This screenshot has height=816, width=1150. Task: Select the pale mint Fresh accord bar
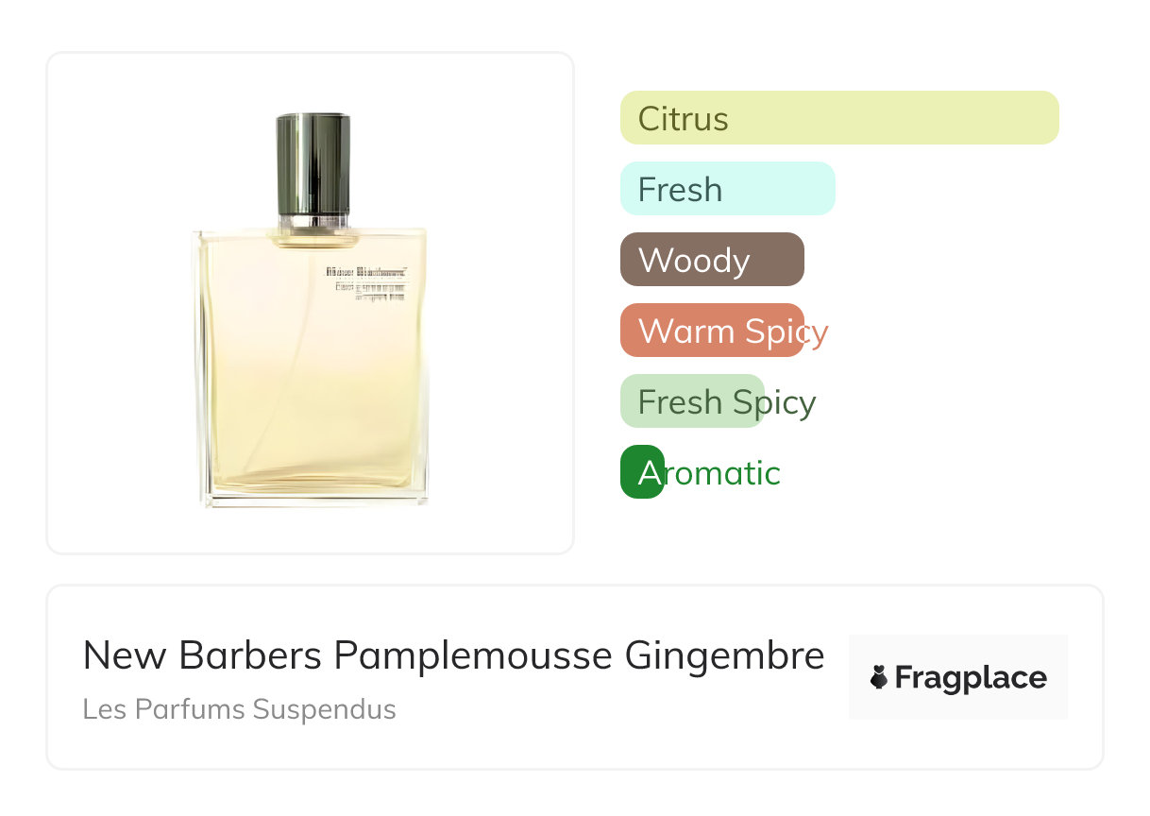point(728,189)
